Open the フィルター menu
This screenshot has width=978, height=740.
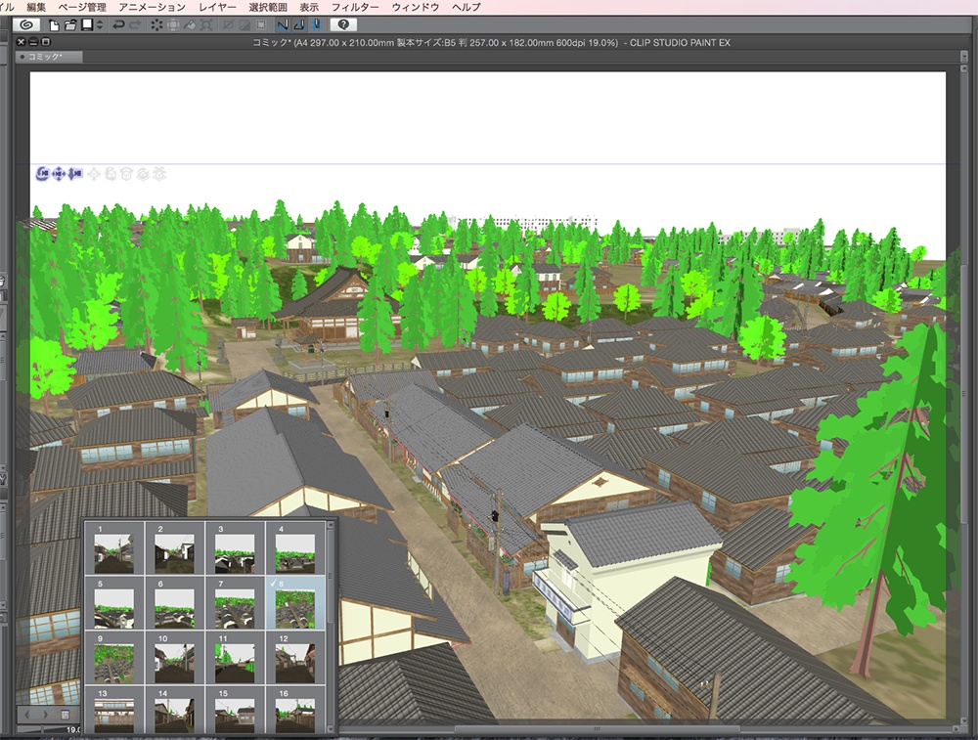coord(356,7)
